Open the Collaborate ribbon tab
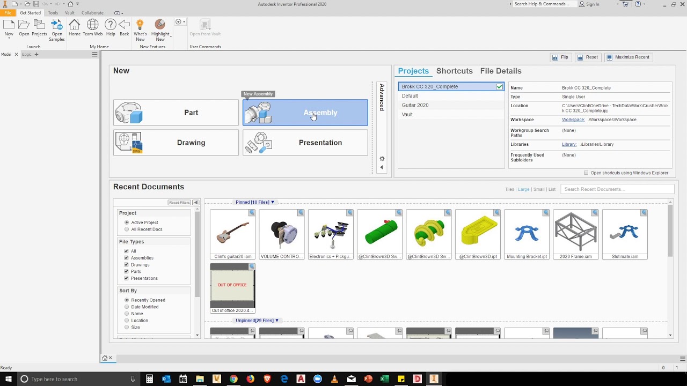The height and width of the screenshot is (386, 687). (x=92, y=13)
